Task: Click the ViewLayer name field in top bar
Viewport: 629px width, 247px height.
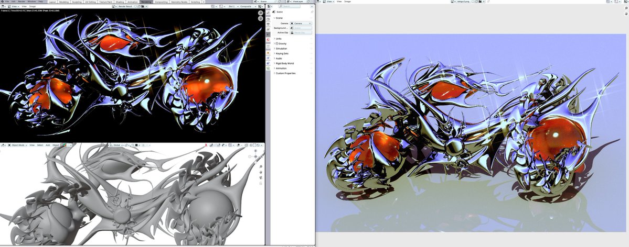Action: (299, 2)
